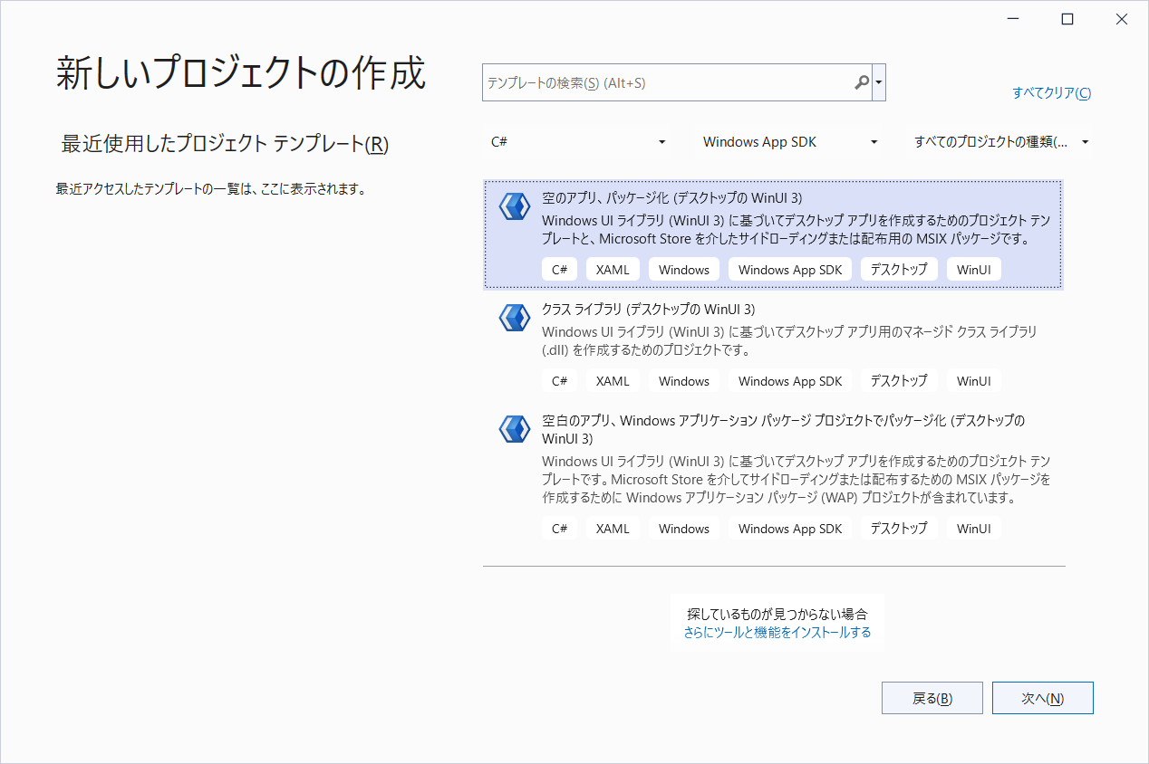The width and height of the screenshot is (1149, 764).
Task: Open the Windows App SDK platform dropdown
Action: (x=790, y=142)
